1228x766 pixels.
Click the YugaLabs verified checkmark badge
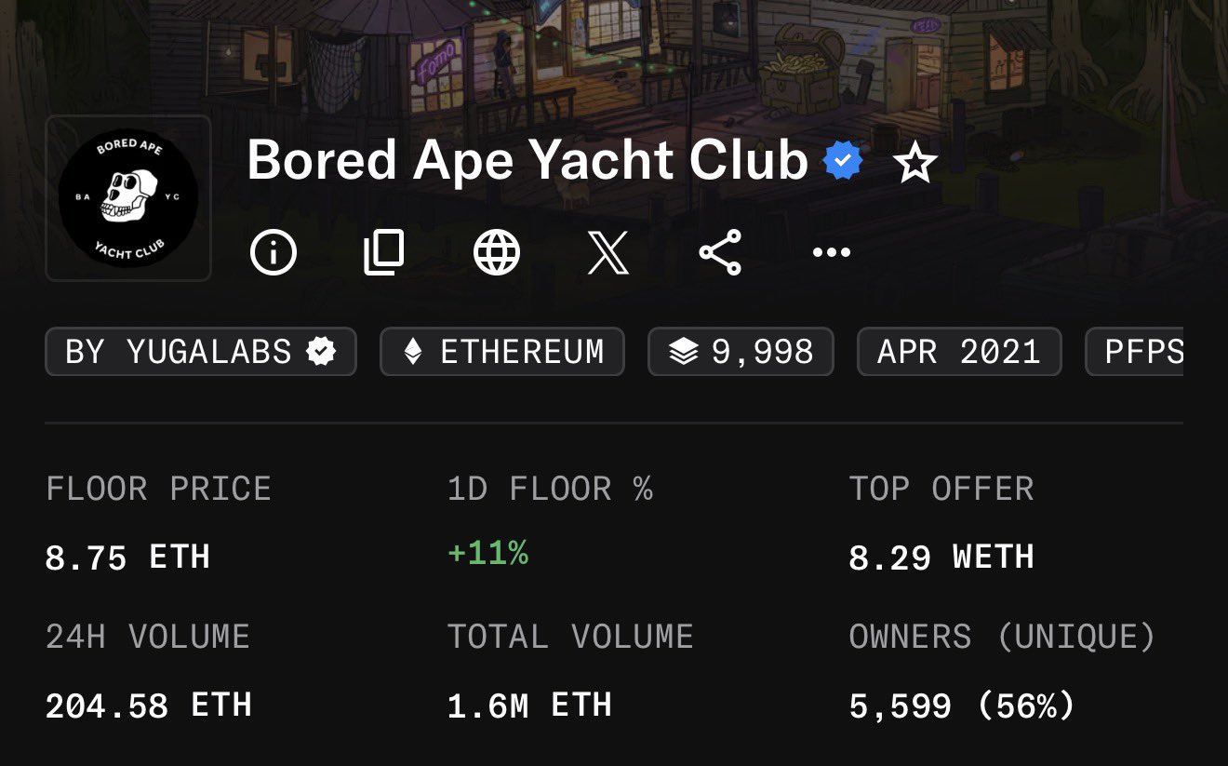pyautogui.click(x=321, y=352)
